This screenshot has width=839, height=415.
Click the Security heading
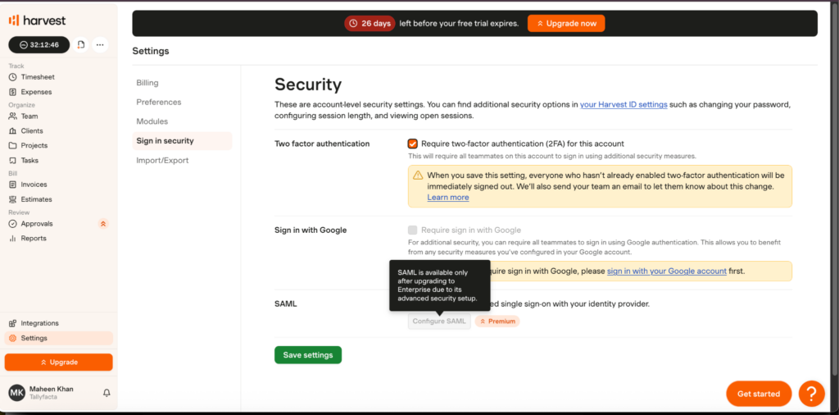(308, 84)
